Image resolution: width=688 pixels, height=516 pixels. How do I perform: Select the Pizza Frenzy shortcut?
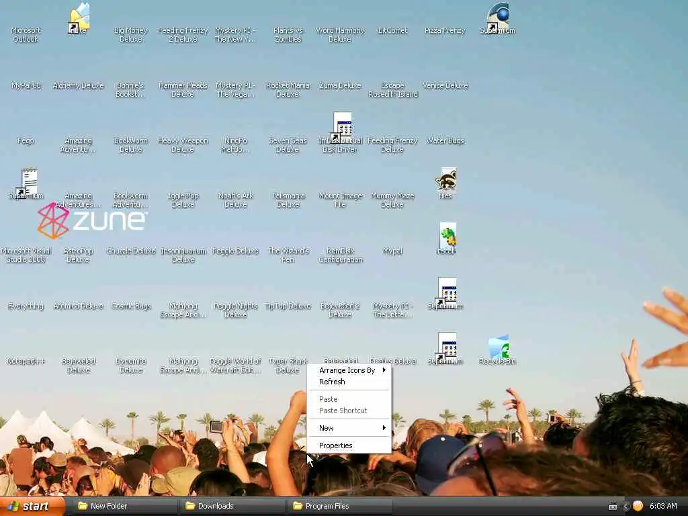coord(445,30)
